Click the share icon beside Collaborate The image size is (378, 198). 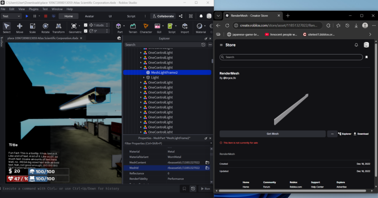pos(181,16)
